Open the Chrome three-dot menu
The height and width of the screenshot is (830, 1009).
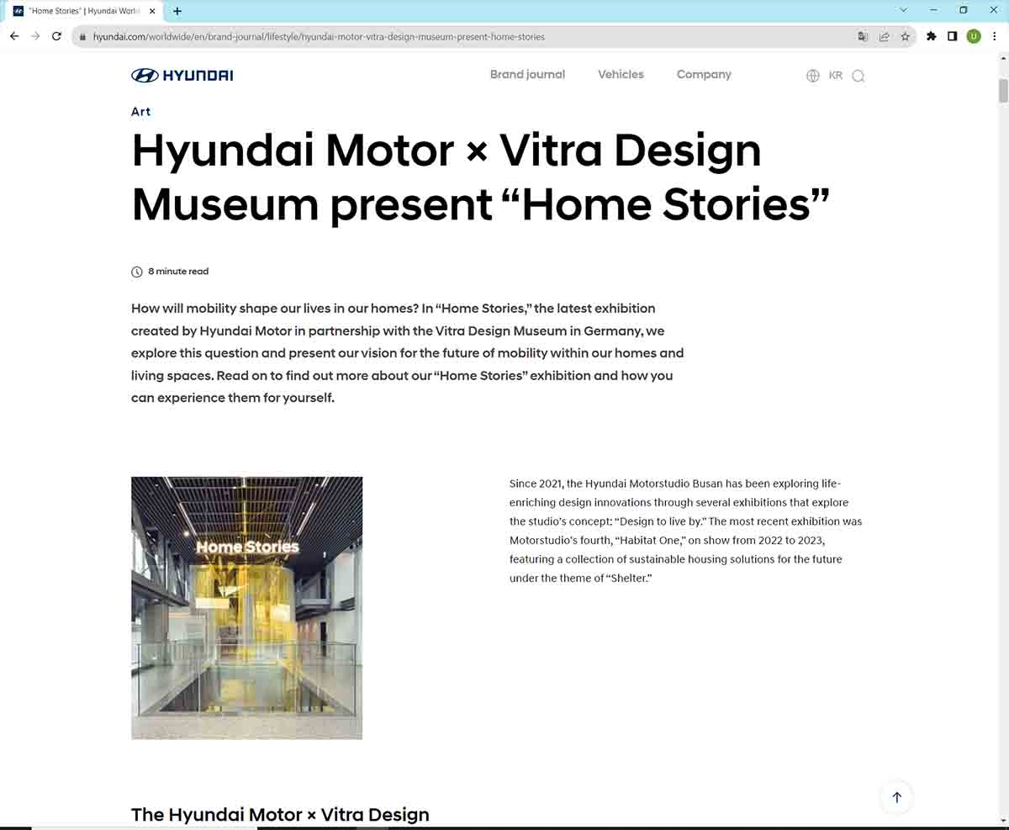(995, 36)
